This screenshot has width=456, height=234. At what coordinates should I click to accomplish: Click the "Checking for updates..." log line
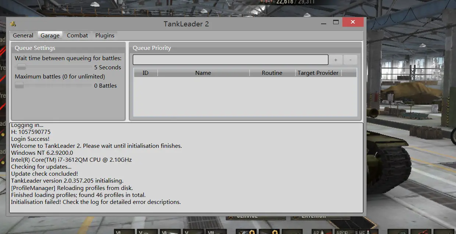tap(41, 167)
